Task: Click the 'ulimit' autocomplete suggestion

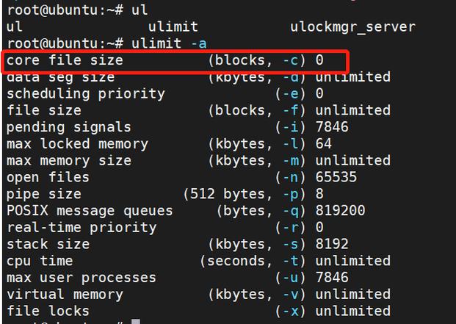Action: pos(173,27)
